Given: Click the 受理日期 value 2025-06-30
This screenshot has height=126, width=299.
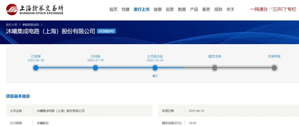Looking at the screenshot, I should tap(196, 111).
